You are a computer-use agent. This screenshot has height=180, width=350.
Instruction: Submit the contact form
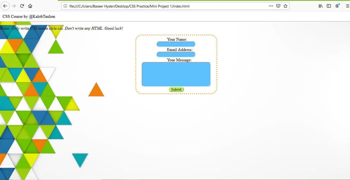pyautogui.click(x=176, y=89)
